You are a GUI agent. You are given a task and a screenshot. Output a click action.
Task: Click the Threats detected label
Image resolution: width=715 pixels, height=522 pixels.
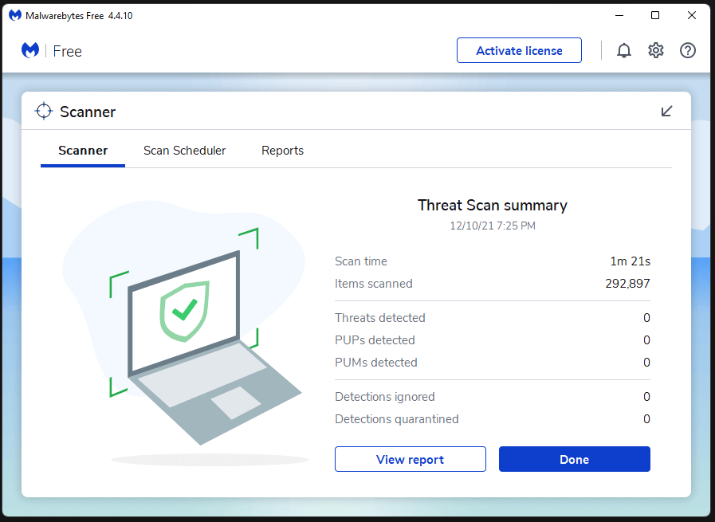pos(380,318)
